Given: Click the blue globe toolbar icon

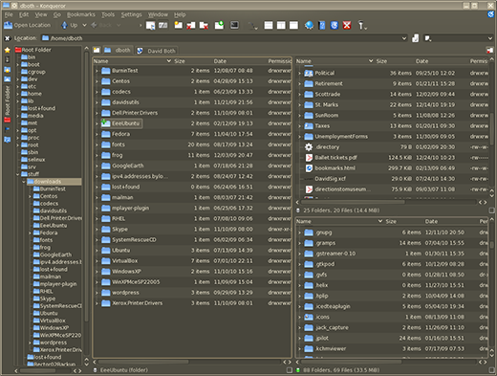Looking at the screenshot, I should click(x=309, y=25).
